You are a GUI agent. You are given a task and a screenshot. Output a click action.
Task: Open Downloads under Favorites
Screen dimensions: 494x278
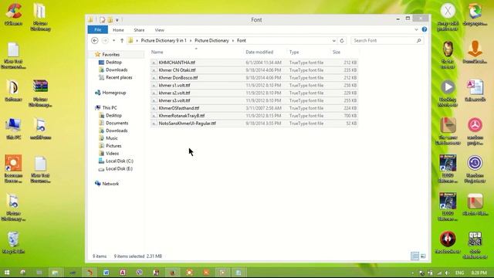(117, 70)
